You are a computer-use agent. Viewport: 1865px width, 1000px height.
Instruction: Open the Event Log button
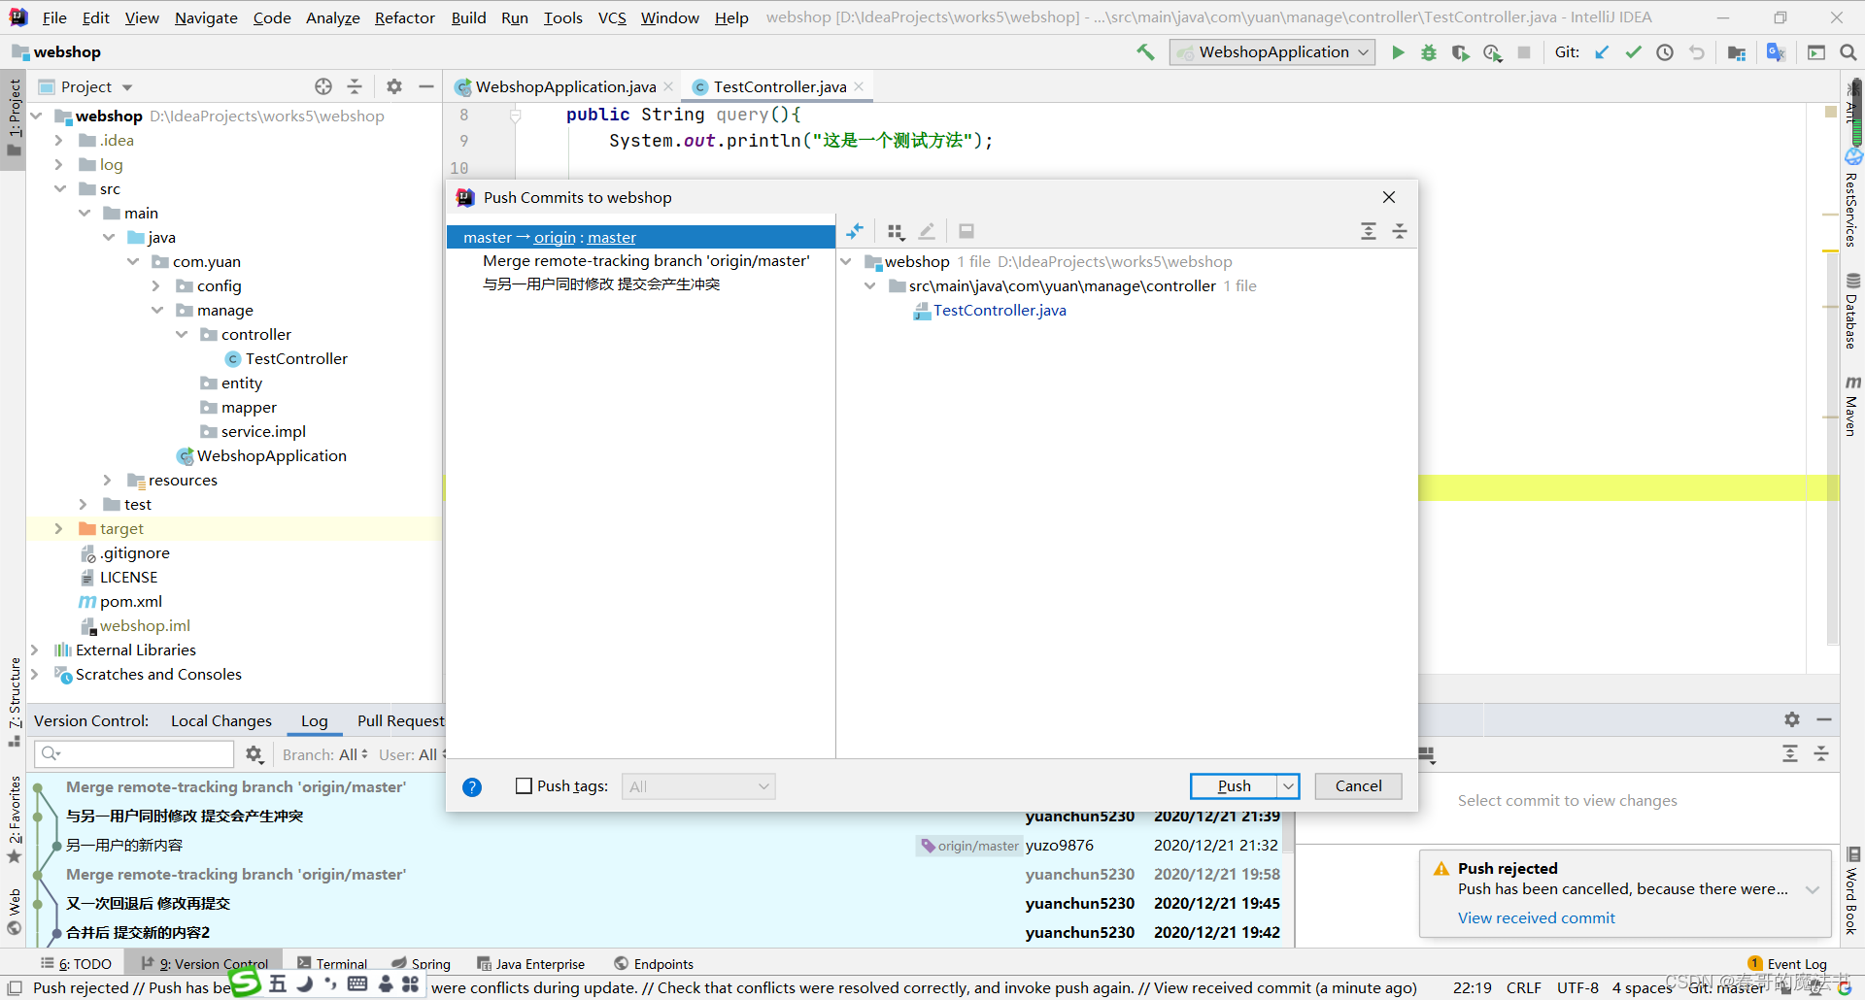[x=1787, y=964]
